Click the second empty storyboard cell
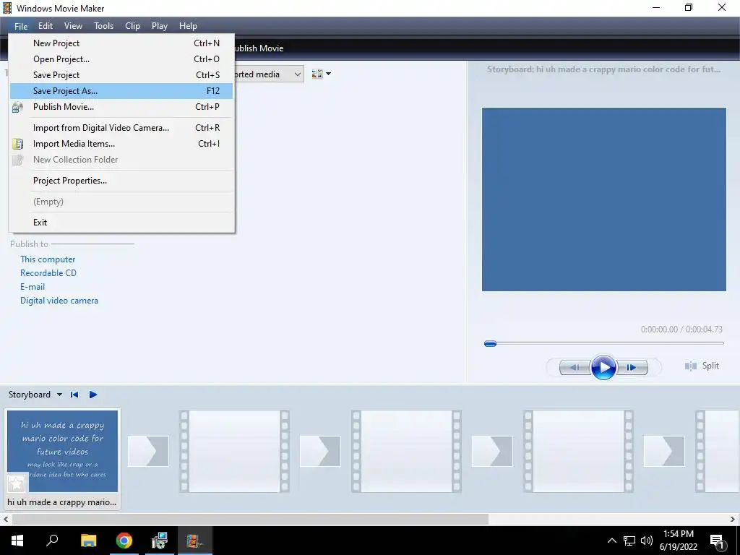 pyautogui.click(x=406, y=451)
